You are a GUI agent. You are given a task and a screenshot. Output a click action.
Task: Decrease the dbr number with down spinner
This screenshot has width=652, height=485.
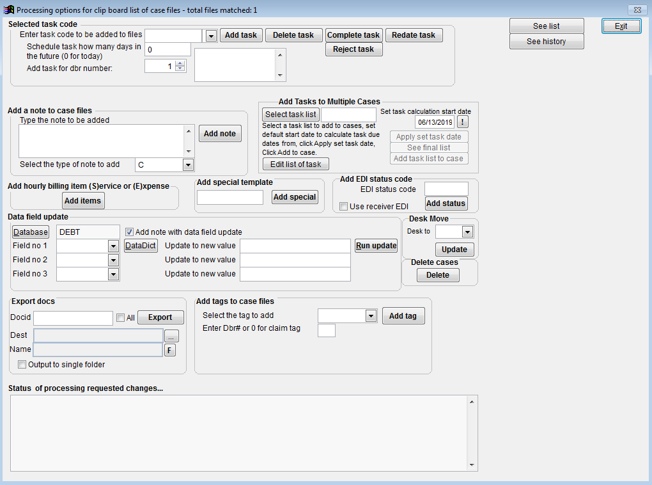point(180,68)
